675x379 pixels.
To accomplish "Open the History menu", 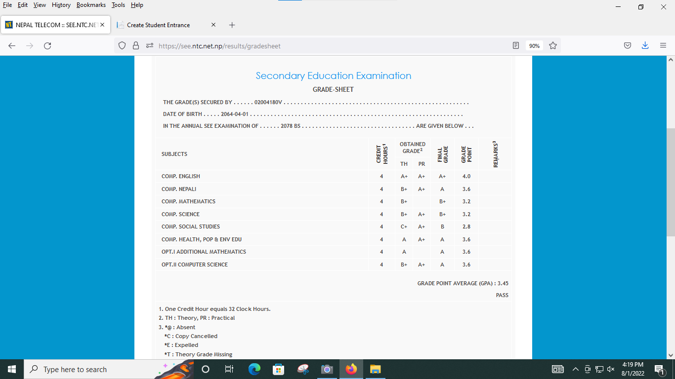I will click(x=61, y=5).
